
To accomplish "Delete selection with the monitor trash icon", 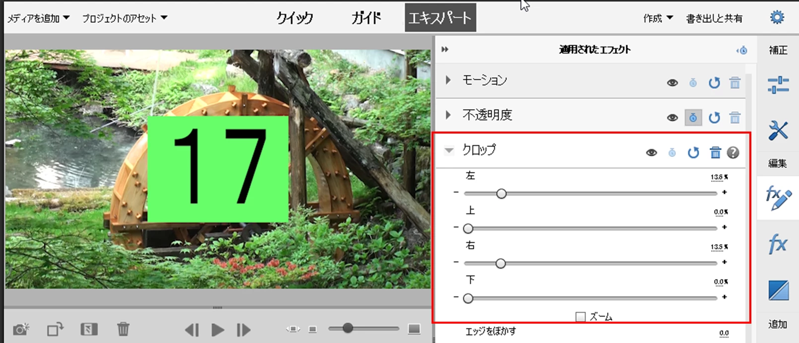I will [123, 329].
